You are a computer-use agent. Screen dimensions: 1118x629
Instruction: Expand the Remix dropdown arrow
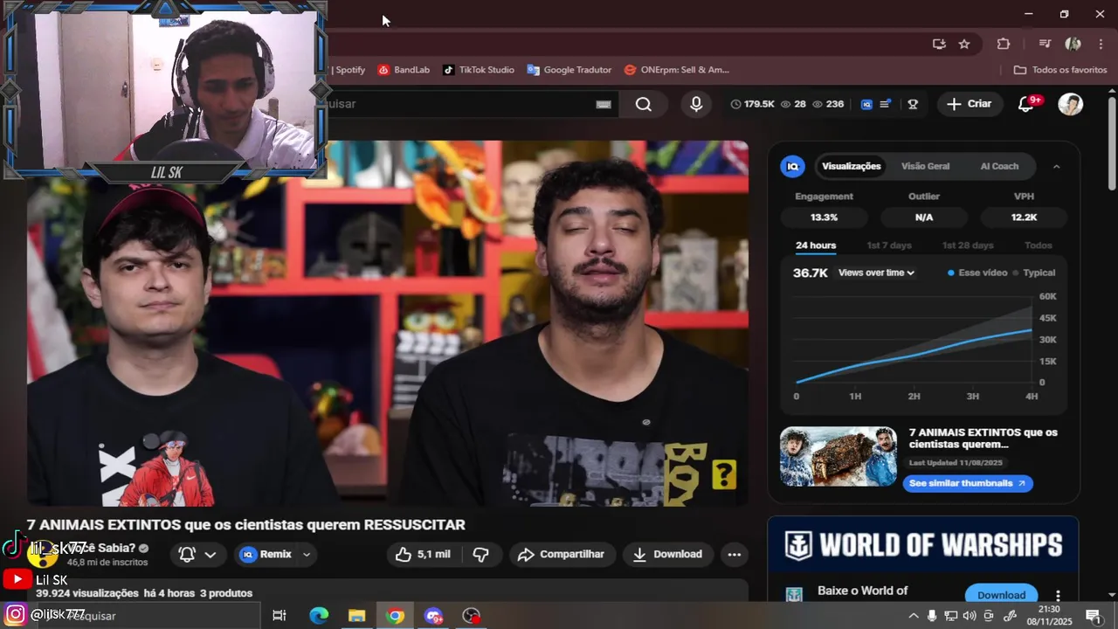[307, 555]
